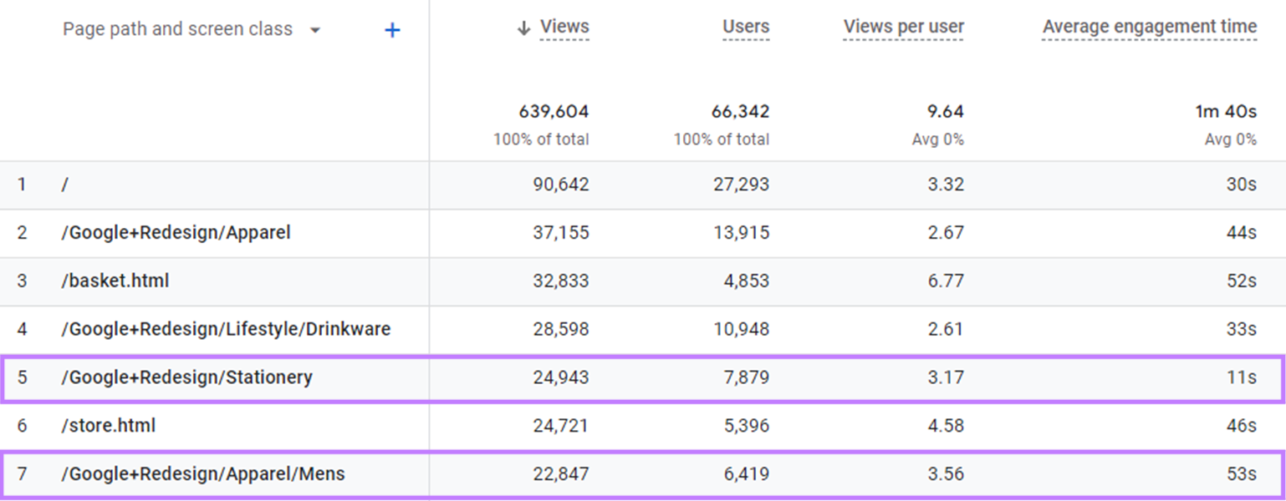Open the root "/" page path row
The height and width of the screenshot is (501, 1286).
pos(64,185)
